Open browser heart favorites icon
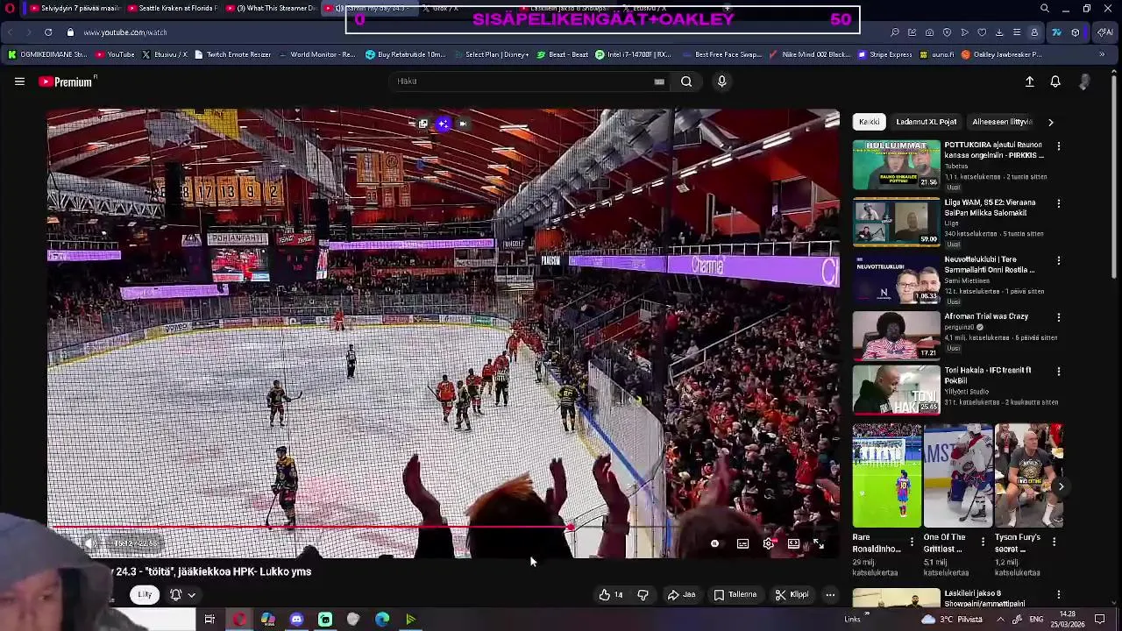This screenshot has width=1122, height=631. point(982,32)
